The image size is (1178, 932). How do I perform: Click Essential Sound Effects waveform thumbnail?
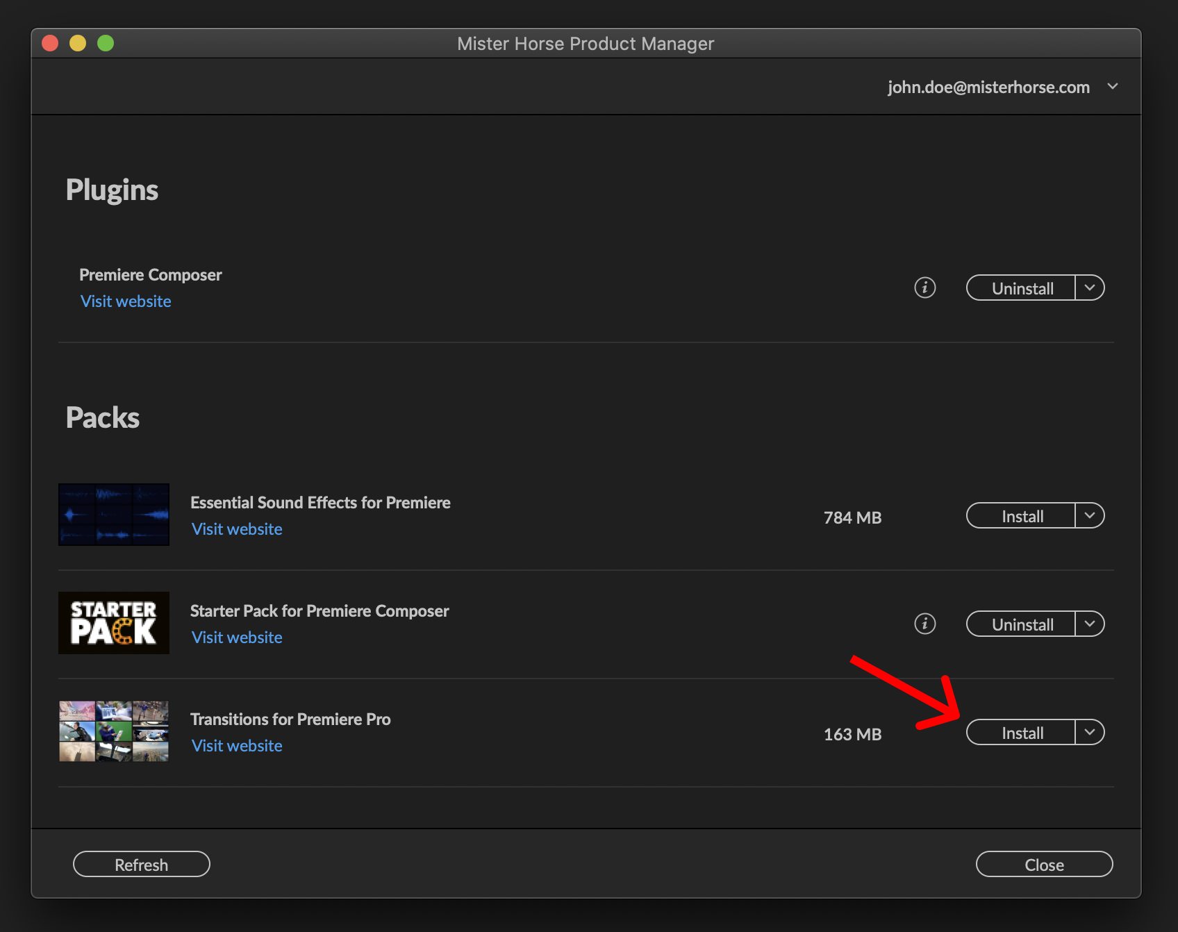click(114, 515)
